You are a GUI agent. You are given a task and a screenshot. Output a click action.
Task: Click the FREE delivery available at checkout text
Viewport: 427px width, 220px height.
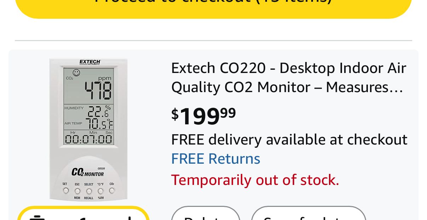[x=289, y=140]
